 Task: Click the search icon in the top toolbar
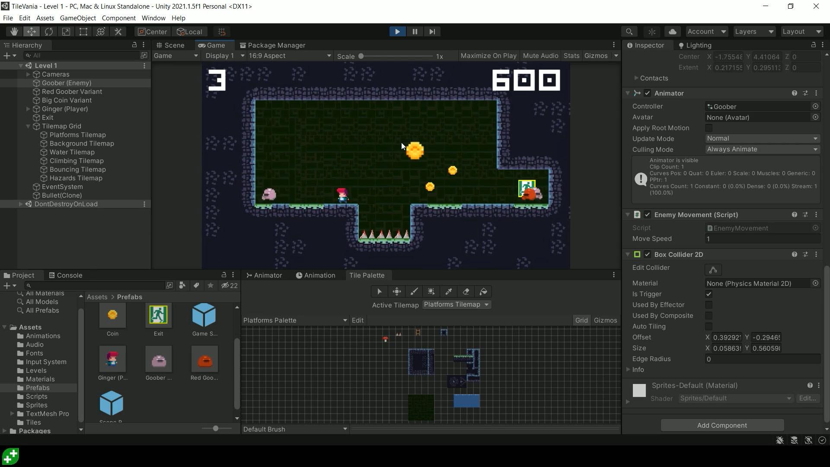[x=629, y=31]
